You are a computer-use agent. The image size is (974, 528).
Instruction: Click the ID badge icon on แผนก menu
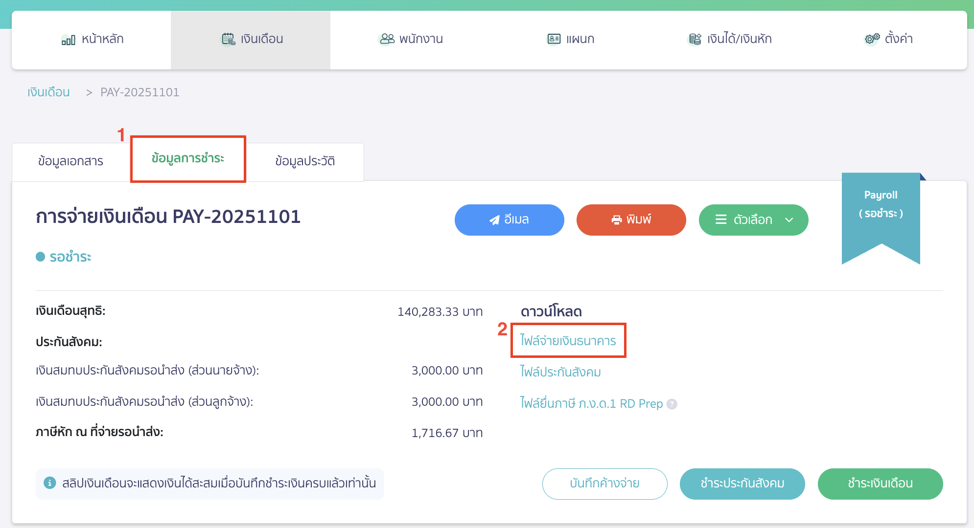pos(553,38)
